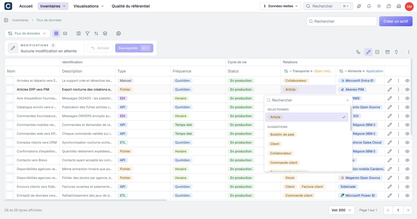Screen dimensions: 417x219
Task: Choose the Bulletin de paie suggestion
Action: (x=282, y=134)
